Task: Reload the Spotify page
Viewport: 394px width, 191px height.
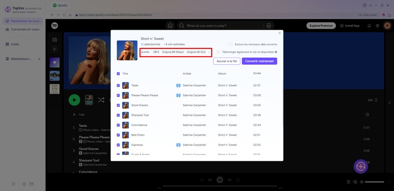Action: 65,15
